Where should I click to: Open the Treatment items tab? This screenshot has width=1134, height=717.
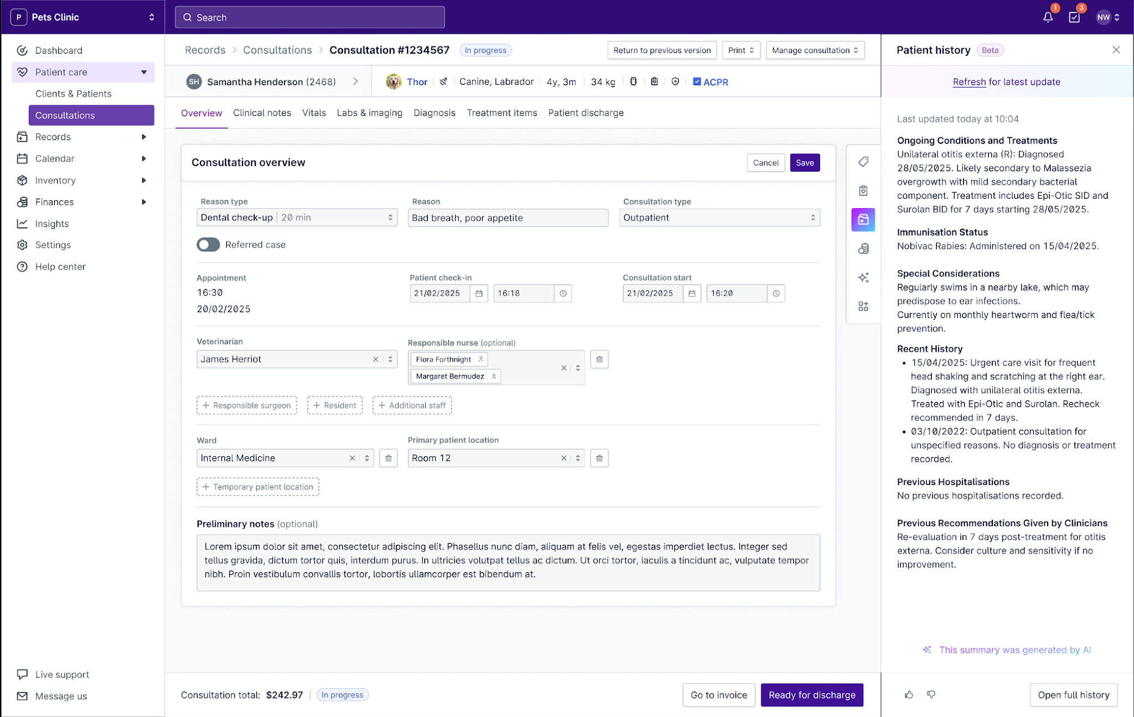point(502,113)
